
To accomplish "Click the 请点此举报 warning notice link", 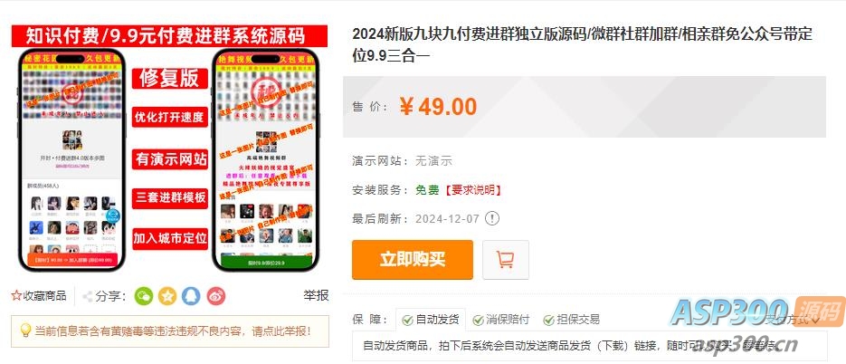I will pyautogui.click(x=282, y=331).
